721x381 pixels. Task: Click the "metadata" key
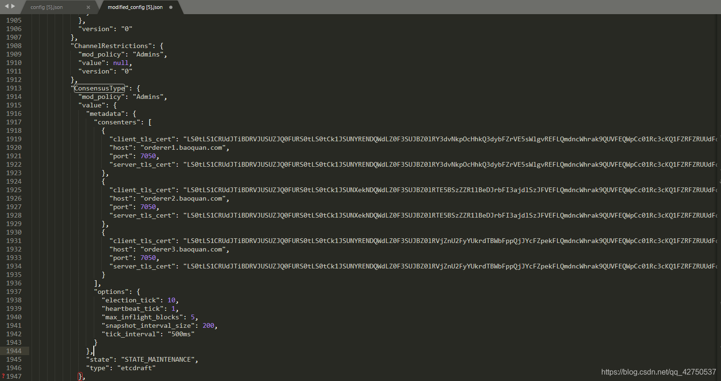(106, 113)
